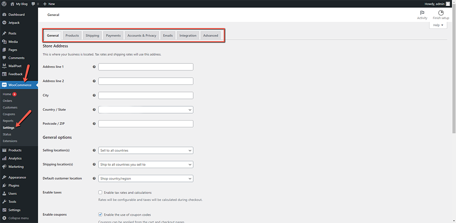Open Selling location(s) dropdown
This screenshot has height=223, width=456.
146,150
